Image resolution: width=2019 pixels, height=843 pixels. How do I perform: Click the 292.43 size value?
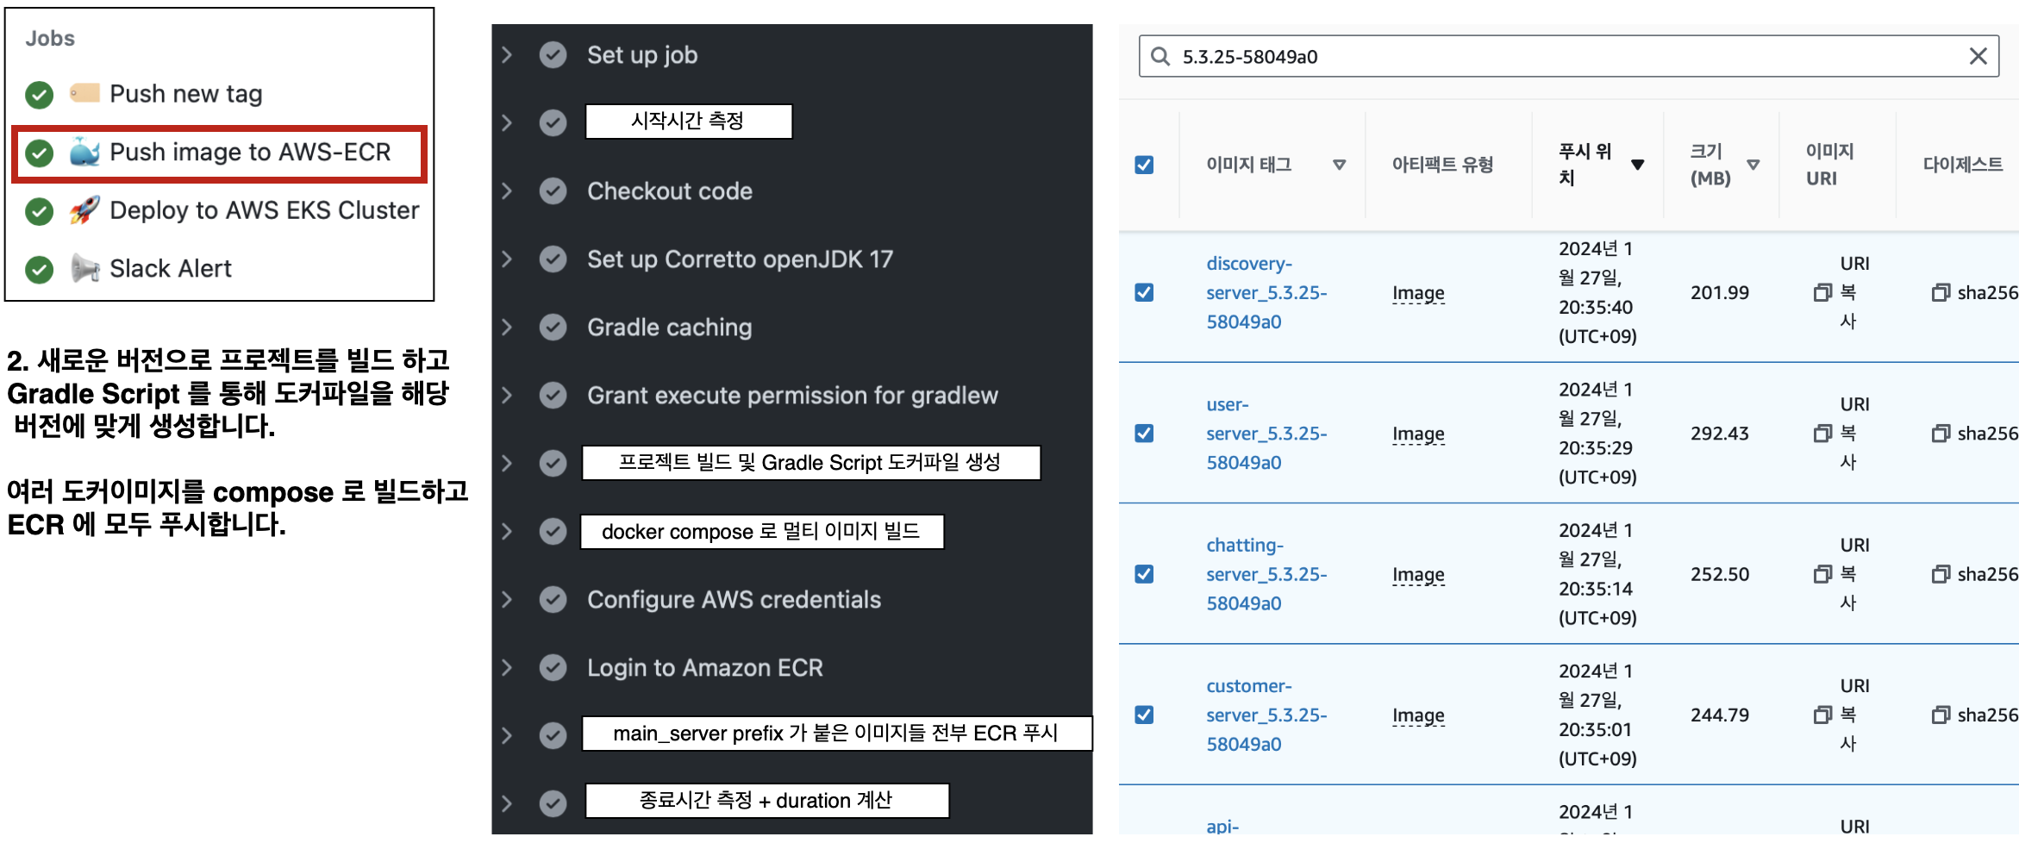pos(1720,434)
